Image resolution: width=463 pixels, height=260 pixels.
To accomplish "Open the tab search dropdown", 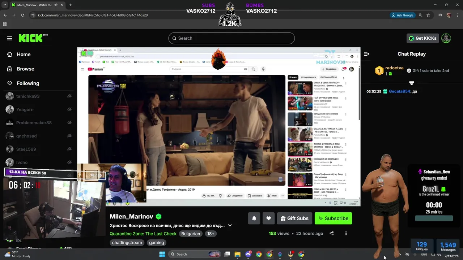I will point(5,5).
